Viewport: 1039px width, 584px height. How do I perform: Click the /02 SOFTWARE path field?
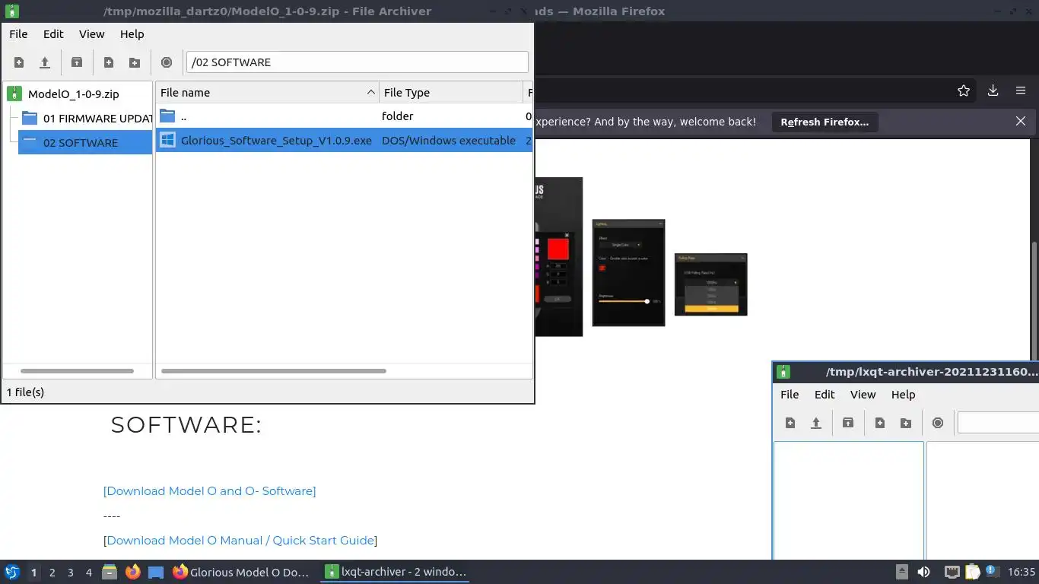357,62
